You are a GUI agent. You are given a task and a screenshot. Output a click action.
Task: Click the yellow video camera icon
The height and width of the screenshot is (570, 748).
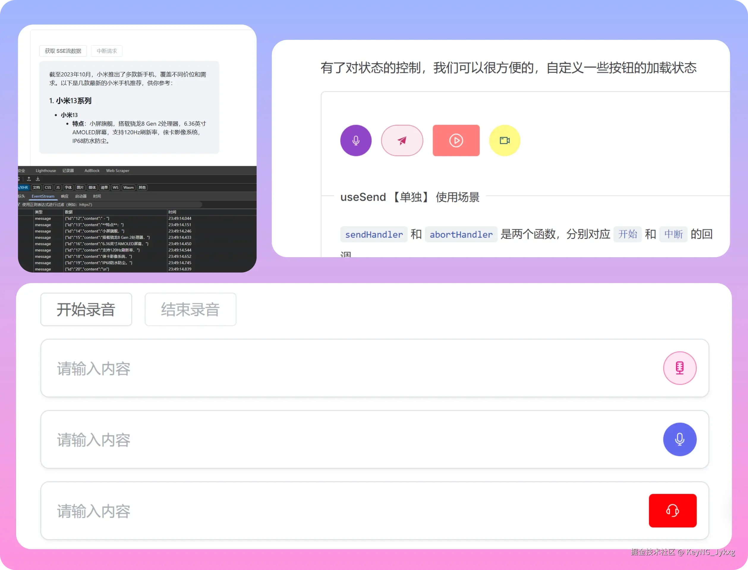(x=504, y=140)
